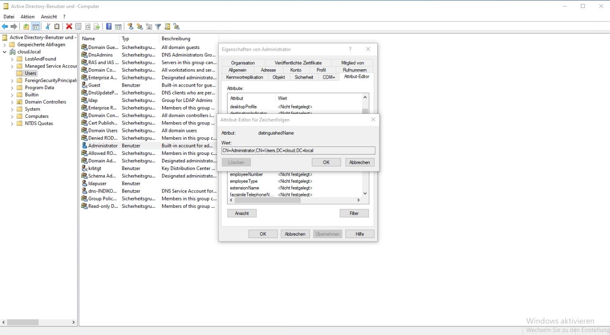The width and height of the screenshot is (610, 335).
Task: Open the Sicherheit tab
Action: point(304,77)
